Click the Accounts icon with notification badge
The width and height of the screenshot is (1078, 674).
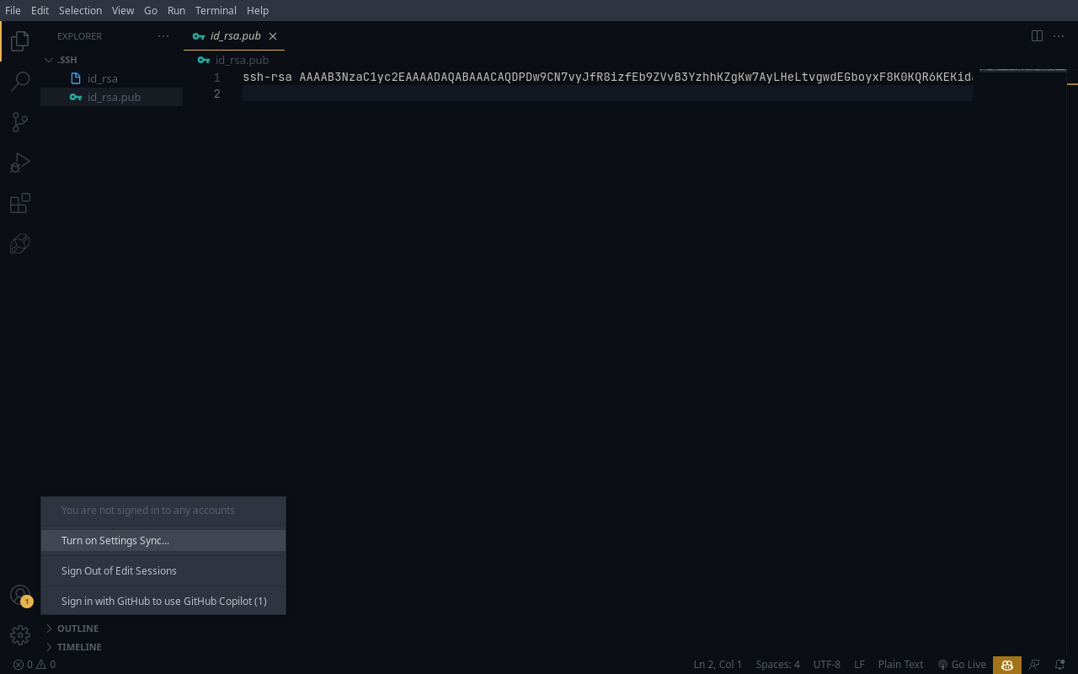click(19, 595)
